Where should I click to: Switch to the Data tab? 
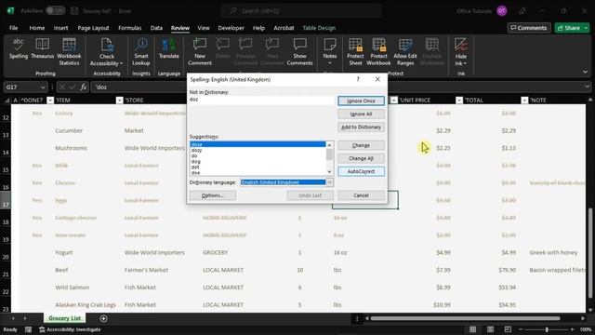[156, 28]
